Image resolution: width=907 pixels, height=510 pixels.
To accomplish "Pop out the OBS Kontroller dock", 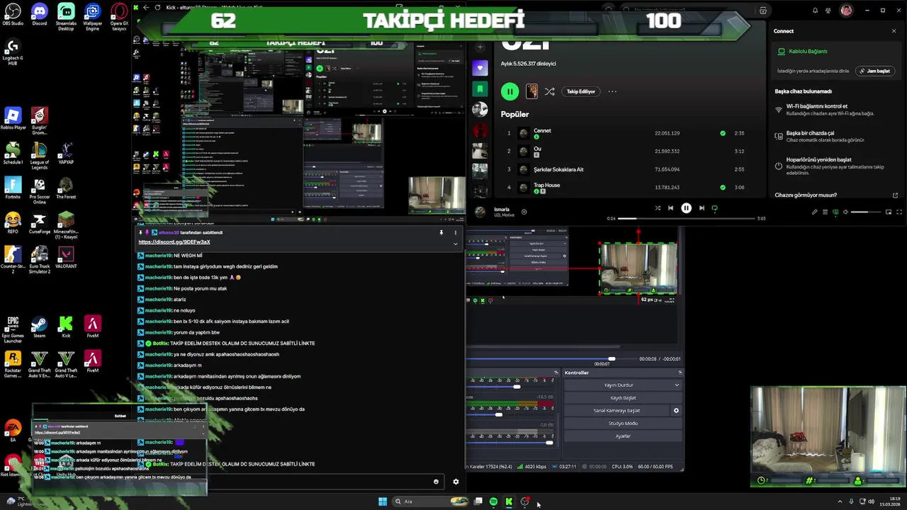I will click(680, 373).
